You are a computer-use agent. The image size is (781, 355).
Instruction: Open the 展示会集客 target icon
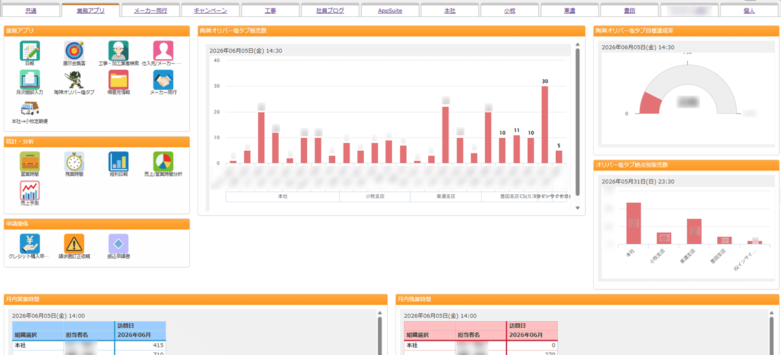(74, 51)
